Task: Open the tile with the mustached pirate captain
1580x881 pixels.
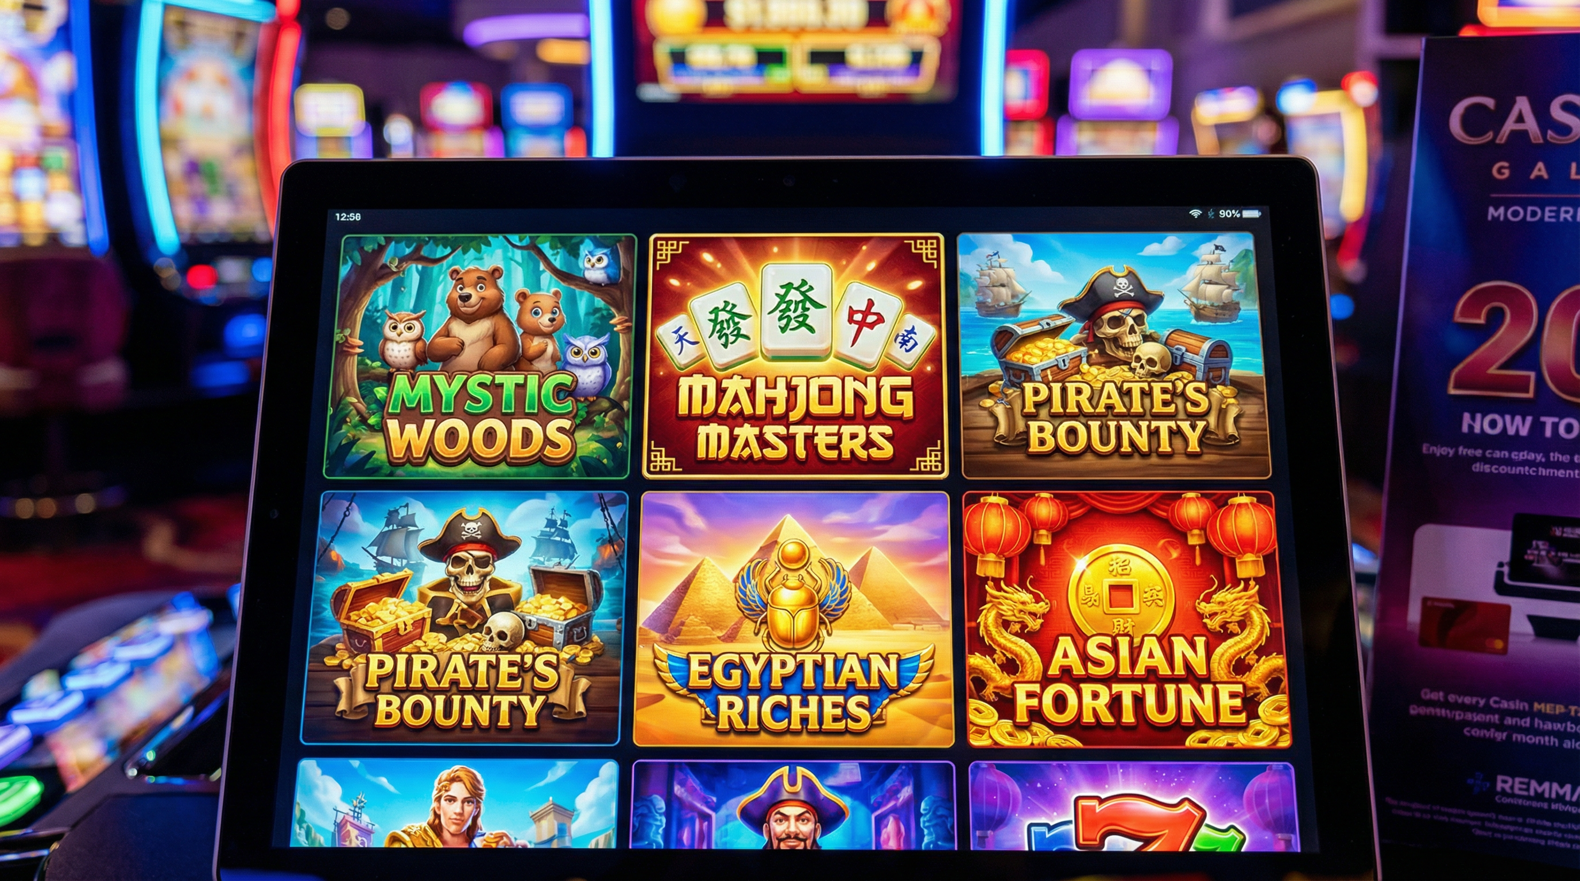Action: click(x=793, y=804)
